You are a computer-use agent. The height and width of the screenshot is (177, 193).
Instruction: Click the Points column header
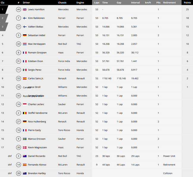[187, 2]
